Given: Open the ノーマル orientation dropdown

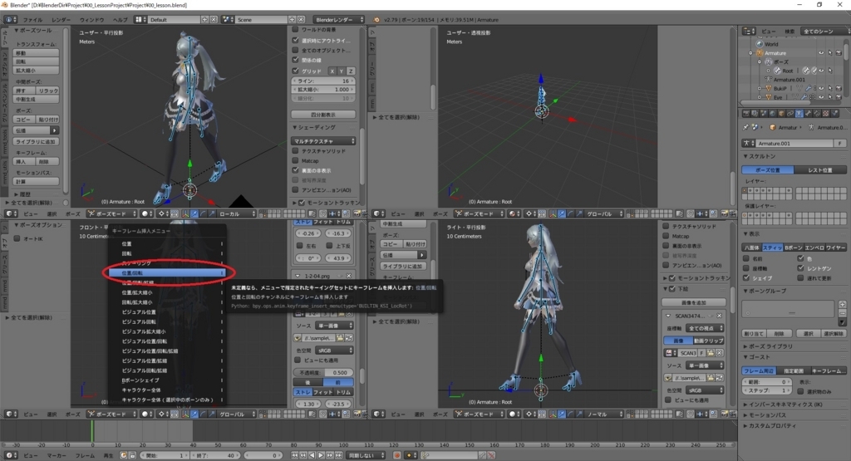Looking at the screenshot, I should coord(605,414).
